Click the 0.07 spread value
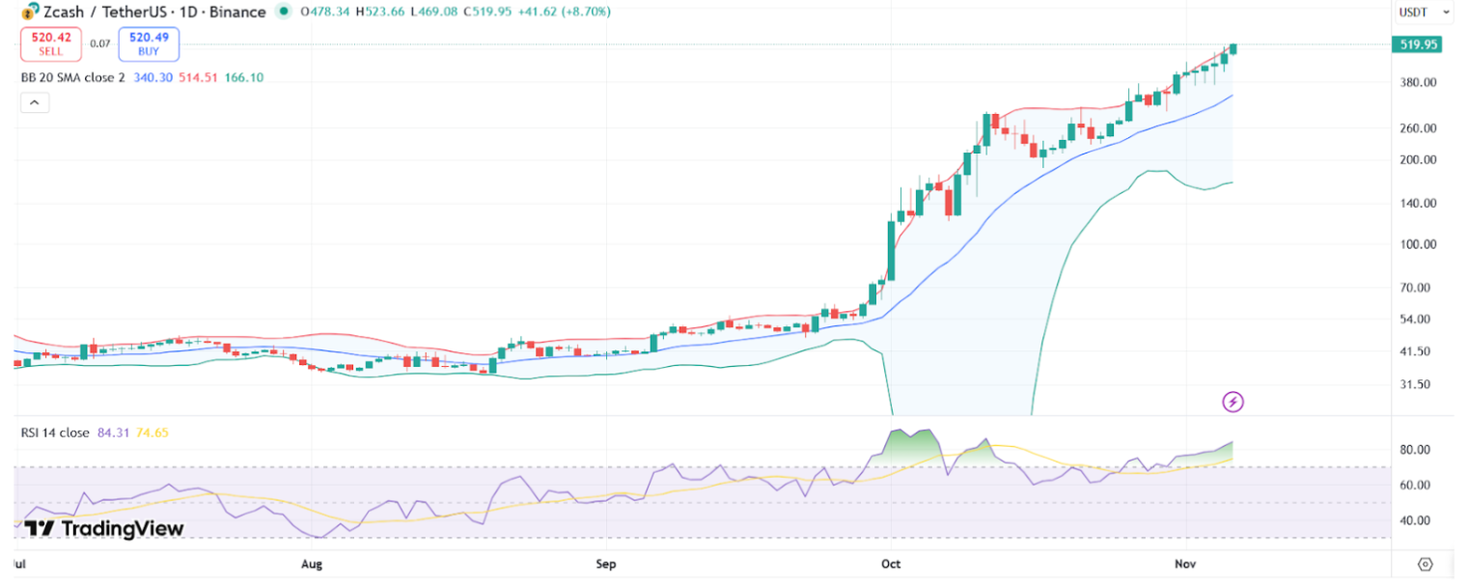 click(x=99, y=43)
